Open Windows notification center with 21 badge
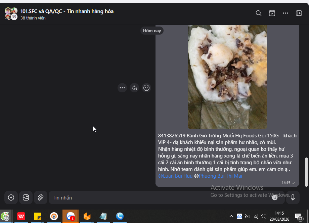Screen dimensions: 309x223 coord(299,217)
